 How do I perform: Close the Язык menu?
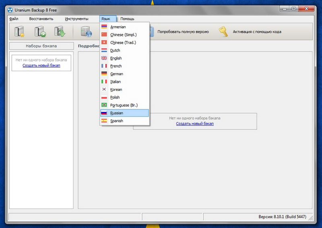click(108, 18)
